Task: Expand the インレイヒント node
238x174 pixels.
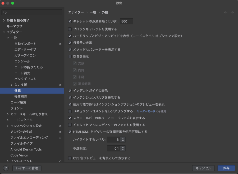Action: tap(8, 161)
